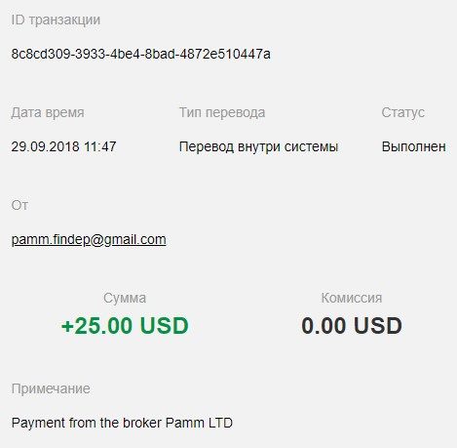Click the Сумма heading
The width and height of the screenshot is (457, 448).
pos(125,298)
